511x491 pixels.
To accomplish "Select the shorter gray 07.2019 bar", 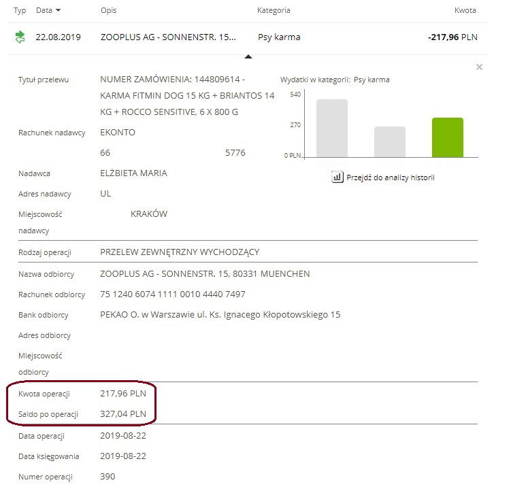I will tap(390, 142).
